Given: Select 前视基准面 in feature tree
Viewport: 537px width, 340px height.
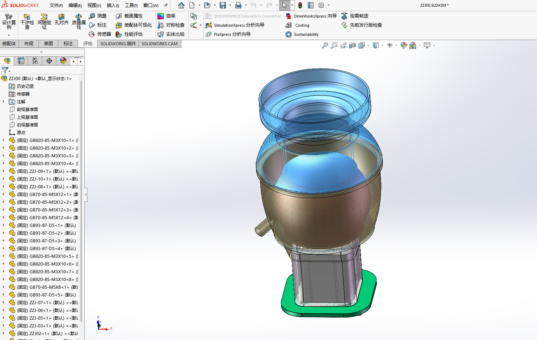Looking at the screenshot, I should 27,109.
